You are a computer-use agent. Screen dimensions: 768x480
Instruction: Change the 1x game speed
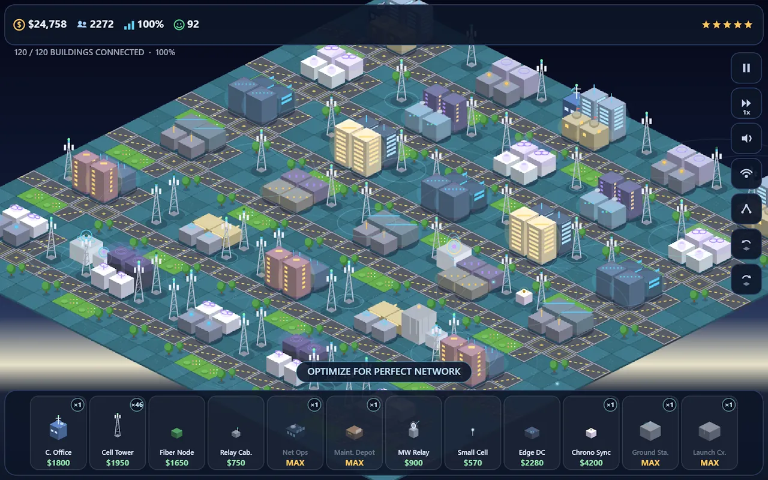(x=746, y=104)
